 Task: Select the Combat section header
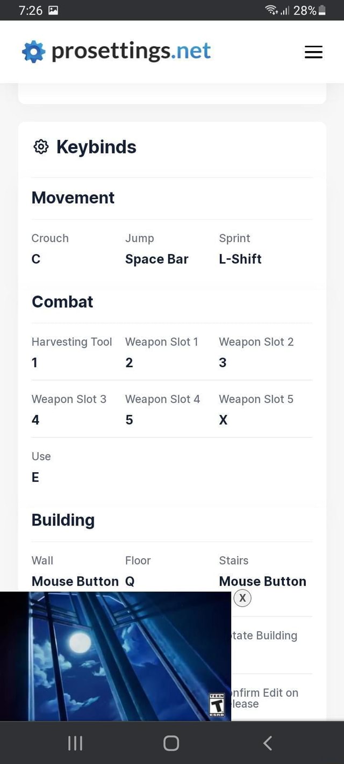pyautogui.click(x=62, y=302)
